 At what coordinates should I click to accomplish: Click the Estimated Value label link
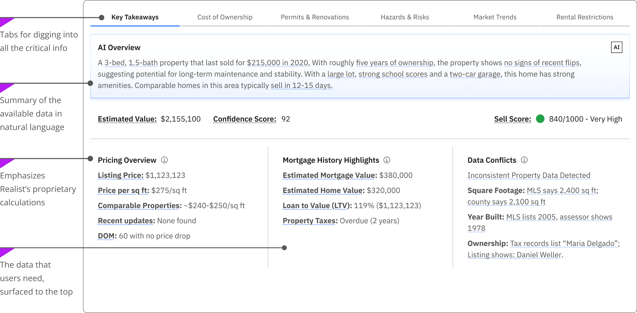[x=127, y=119]
